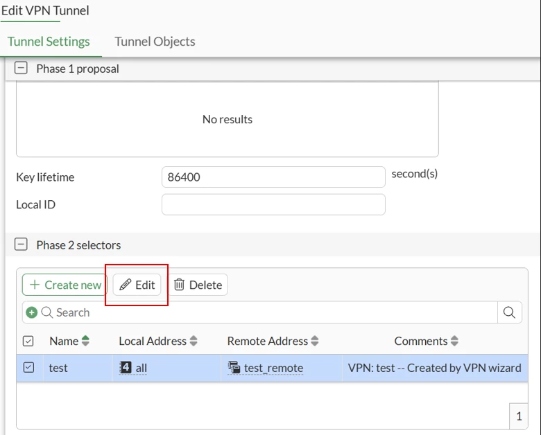Collapse the Phase 1 proposal section
The image size is (541, 435).
tap(21, 68)
